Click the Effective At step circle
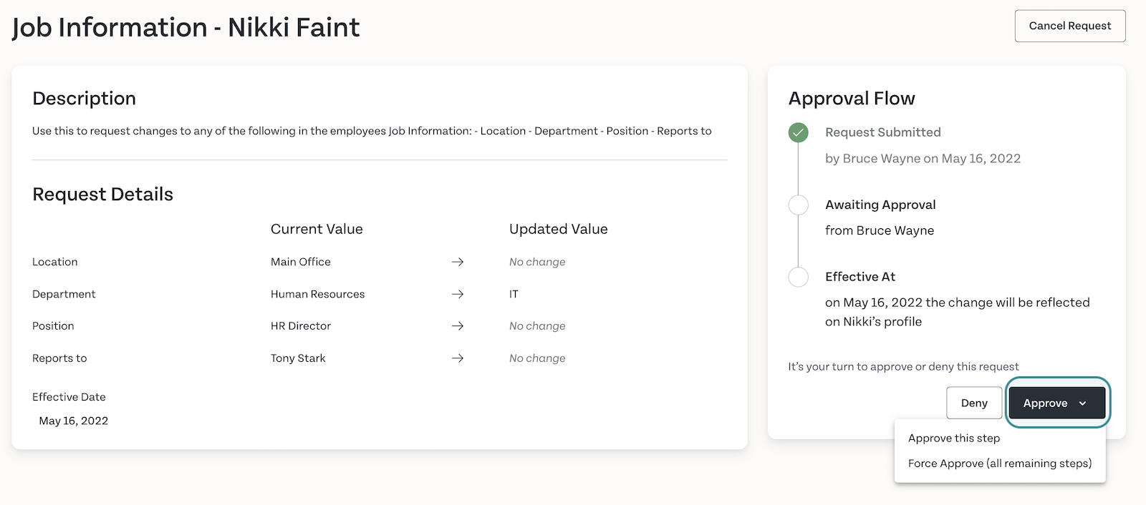Screen dimensions: 1146x505 tap(798, 277)
